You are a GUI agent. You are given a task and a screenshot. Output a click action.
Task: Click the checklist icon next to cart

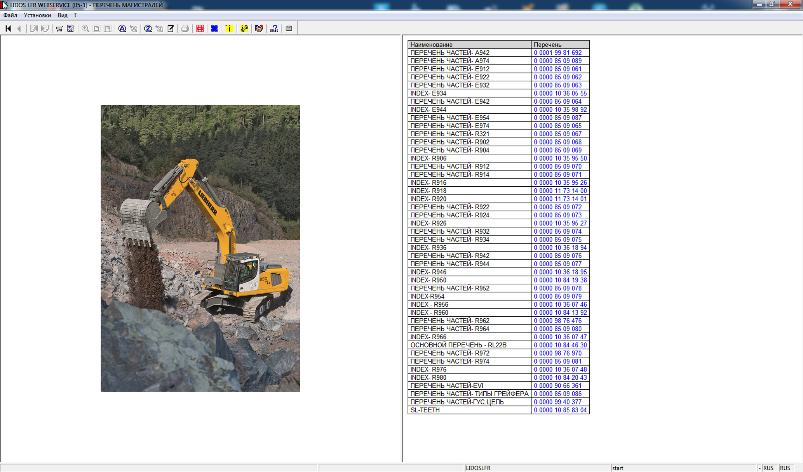tap(70, 28)
